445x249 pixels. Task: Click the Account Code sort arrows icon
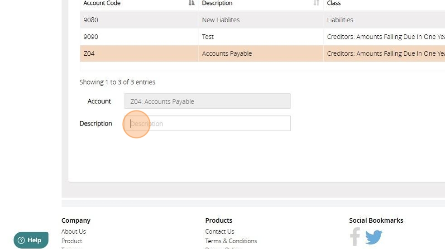pyautogui.click(x=191, y=3)
